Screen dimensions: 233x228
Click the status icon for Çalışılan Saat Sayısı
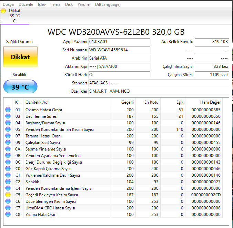tap(8, 142)
